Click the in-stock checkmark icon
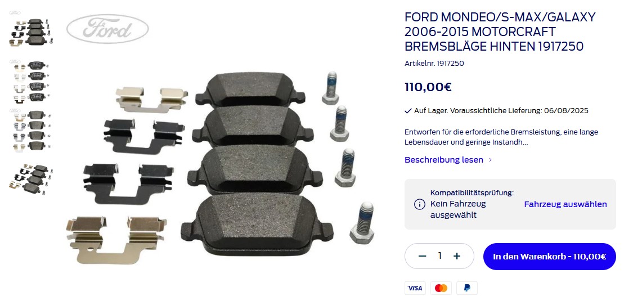Image resolution: width=642 pixels, height=296 pixels. point(408,111)
